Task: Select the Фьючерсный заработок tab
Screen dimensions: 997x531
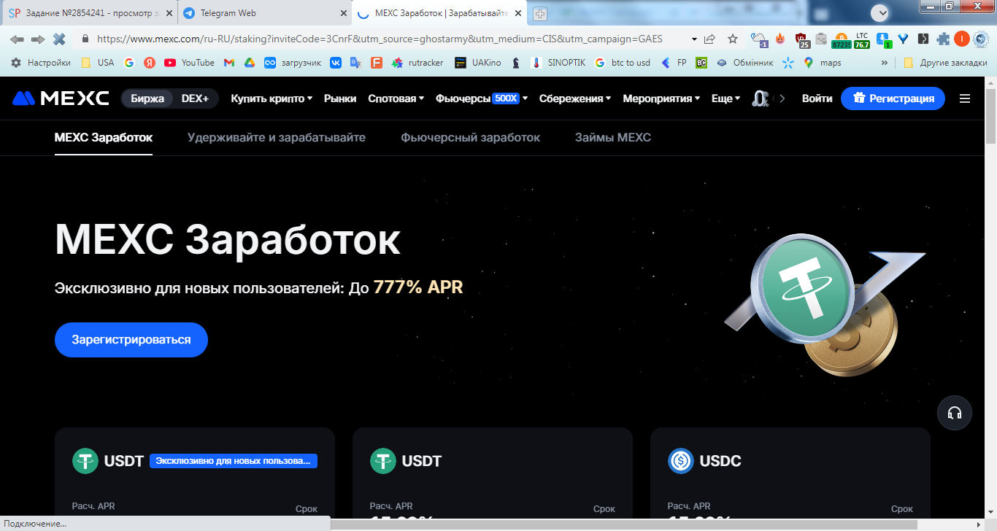Action: [471, 137]
